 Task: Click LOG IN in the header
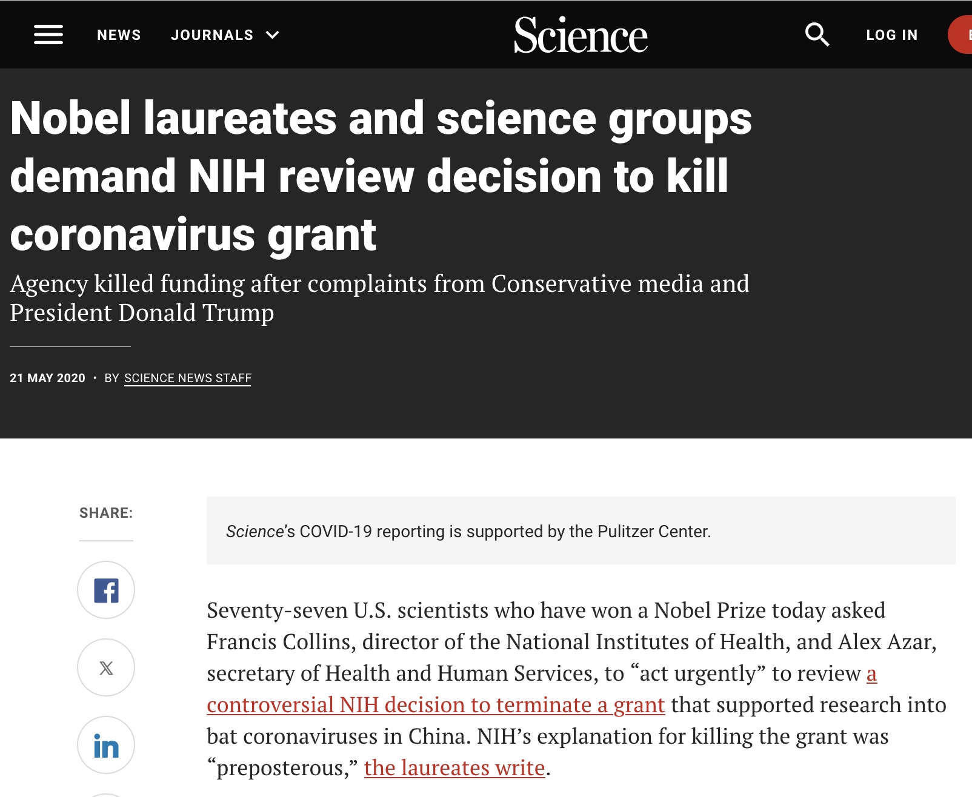coord(892,35)
